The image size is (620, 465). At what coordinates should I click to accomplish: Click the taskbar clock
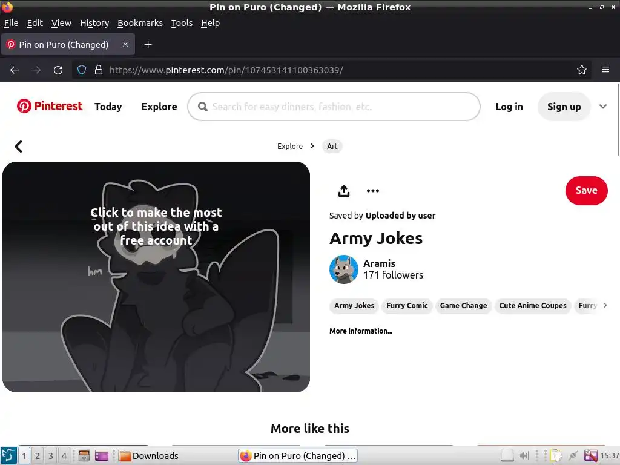click(609, 456)
